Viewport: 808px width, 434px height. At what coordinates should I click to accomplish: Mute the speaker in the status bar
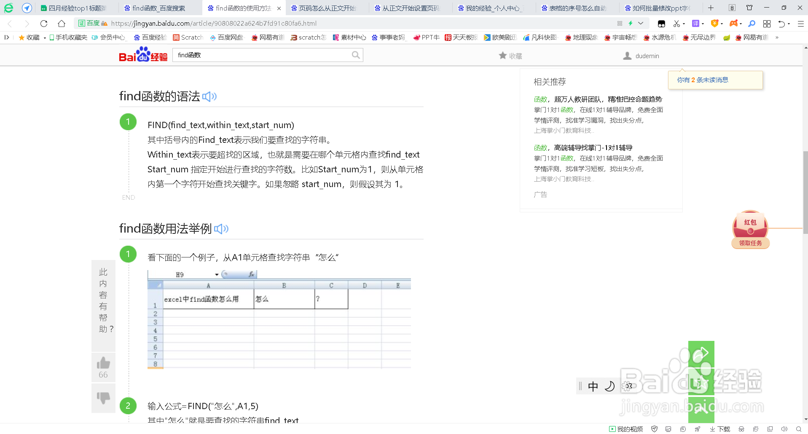pos(784,429)
